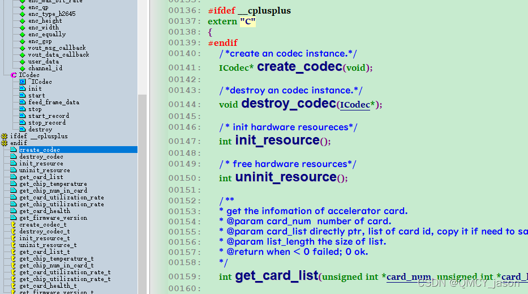The height and width of the screenshot is (294, 528).
Task: Select uninit_resource_t typedef in symbol list
Action: pos(48,245)
